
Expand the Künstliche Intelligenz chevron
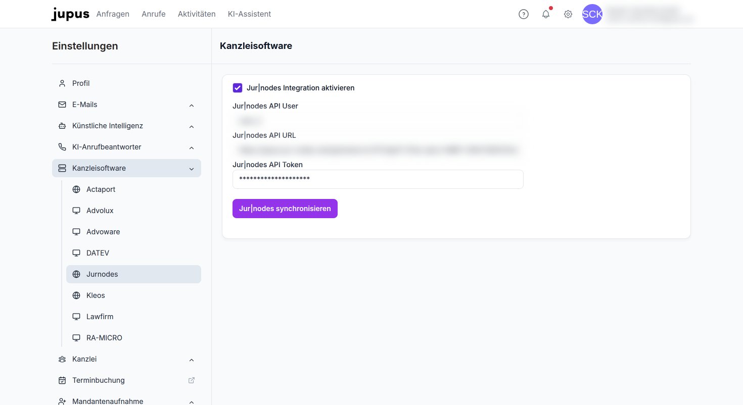click(x=192, y=126)
